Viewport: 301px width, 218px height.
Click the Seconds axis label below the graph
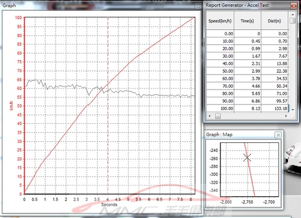[x=109, y=205]
